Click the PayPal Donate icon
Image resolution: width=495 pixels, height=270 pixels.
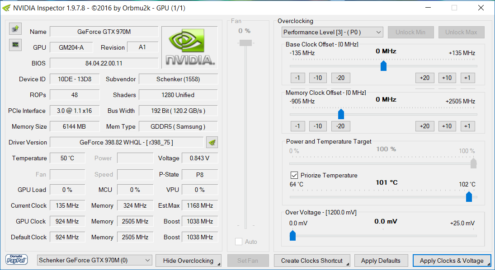[16, 260]
